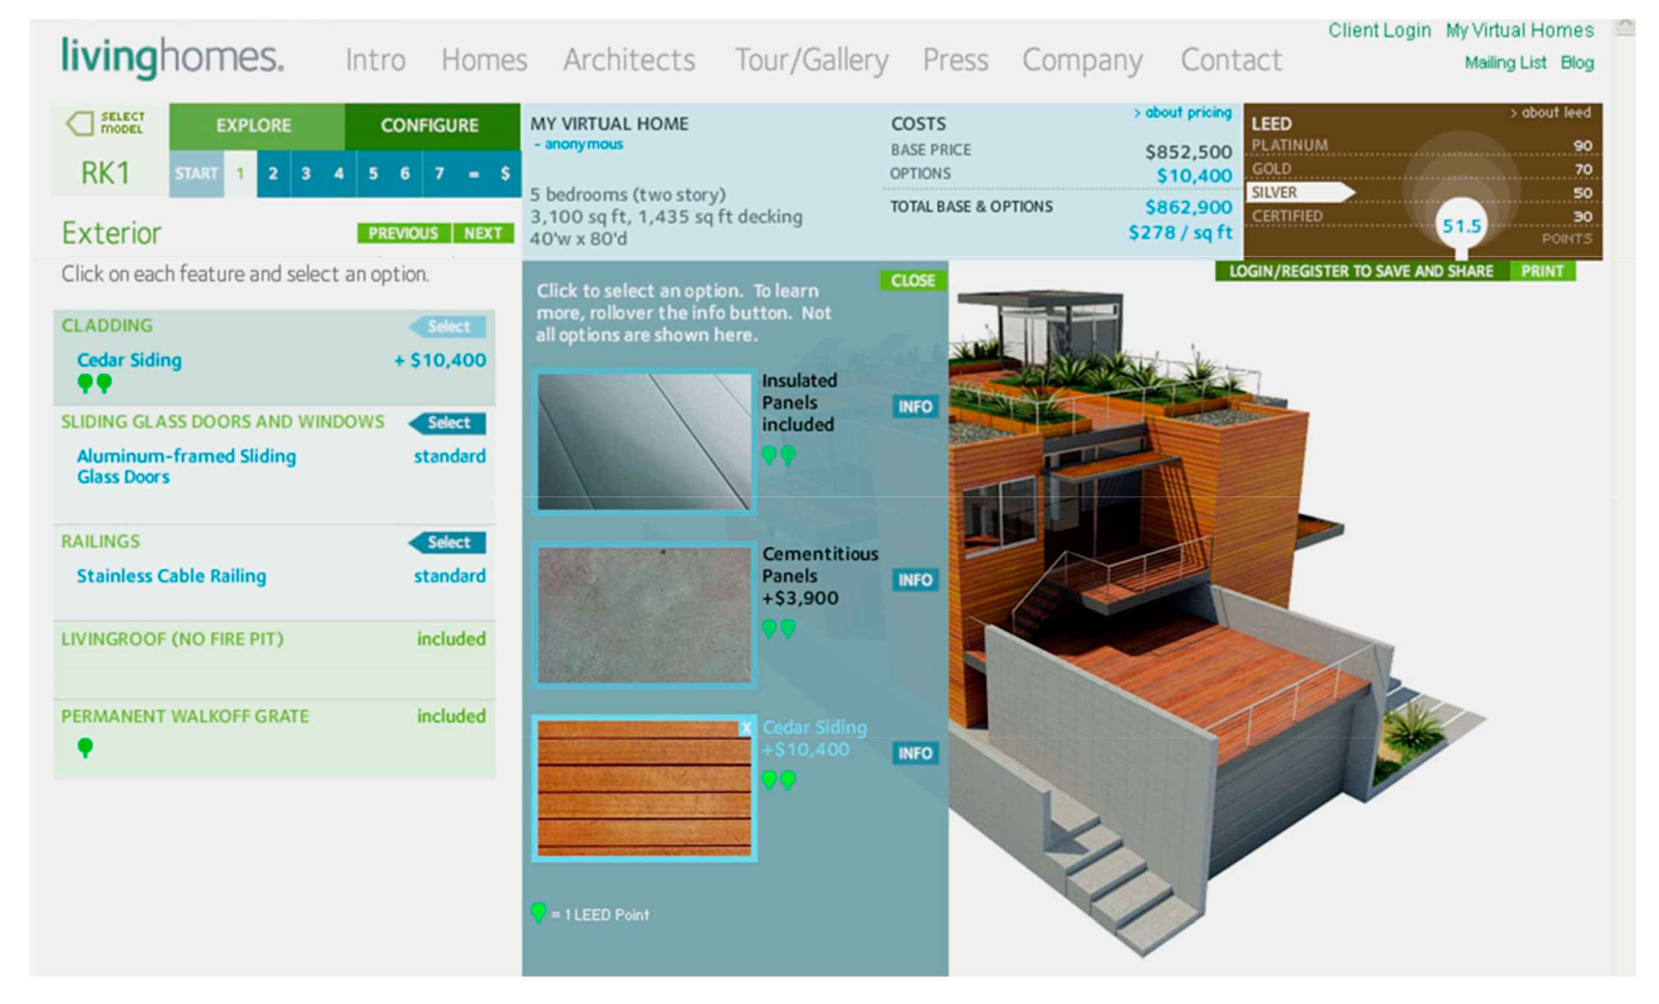Click the Select Model back arrow icon
Screen dimensions: 1659x1004
[80, 123]
